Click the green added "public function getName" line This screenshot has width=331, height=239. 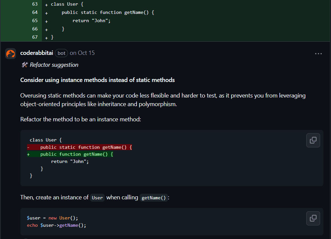pyautogui.click(x=77, y=154)
